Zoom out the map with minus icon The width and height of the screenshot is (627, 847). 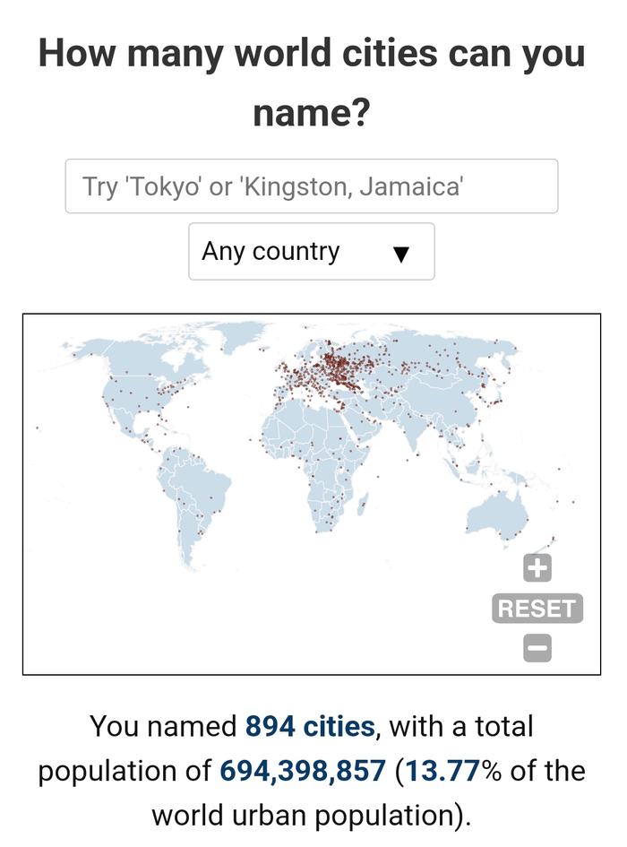(537, 648)
